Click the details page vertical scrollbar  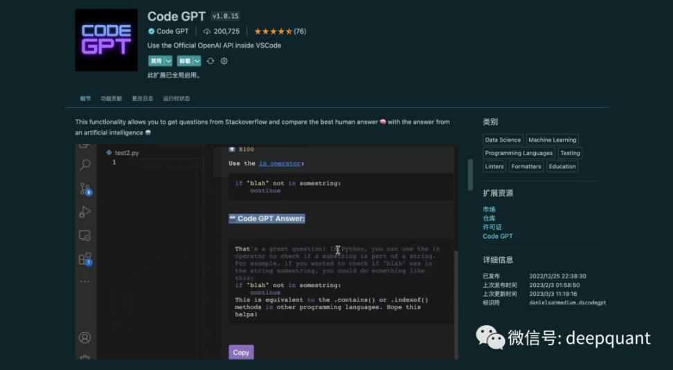[x=470, y=174]
